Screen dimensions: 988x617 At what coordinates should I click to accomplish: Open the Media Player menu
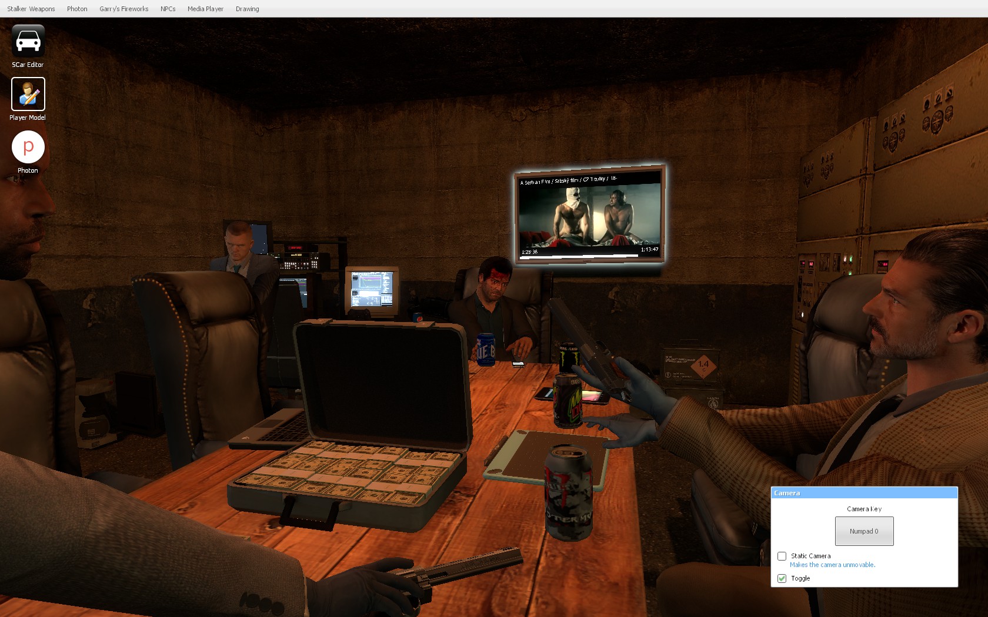click(x=206, y=9)
